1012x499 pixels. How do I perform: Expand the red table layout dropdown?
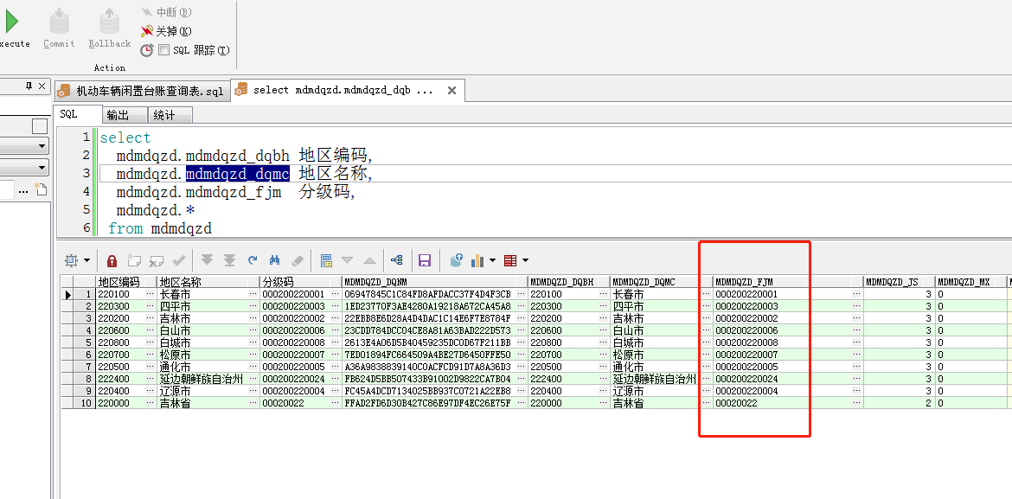[525, 260]
